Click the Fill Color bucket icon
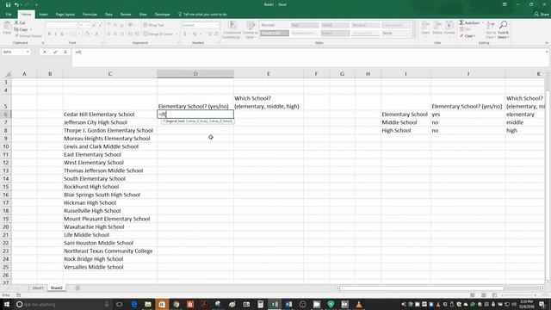Viewport: 551px width, 310px height. coord(87,34)
